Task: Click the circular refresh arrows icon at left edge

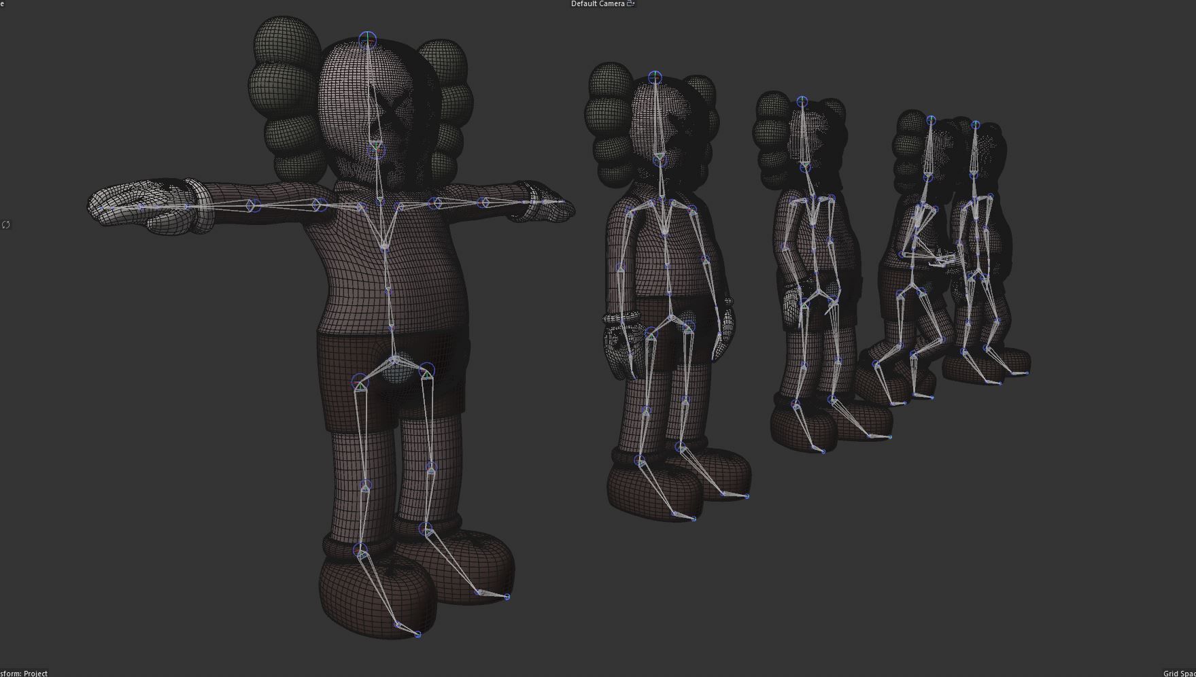Action: click(x=6, y=224)
